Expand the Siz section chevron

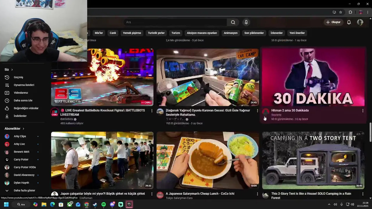(x=12, y=70)
